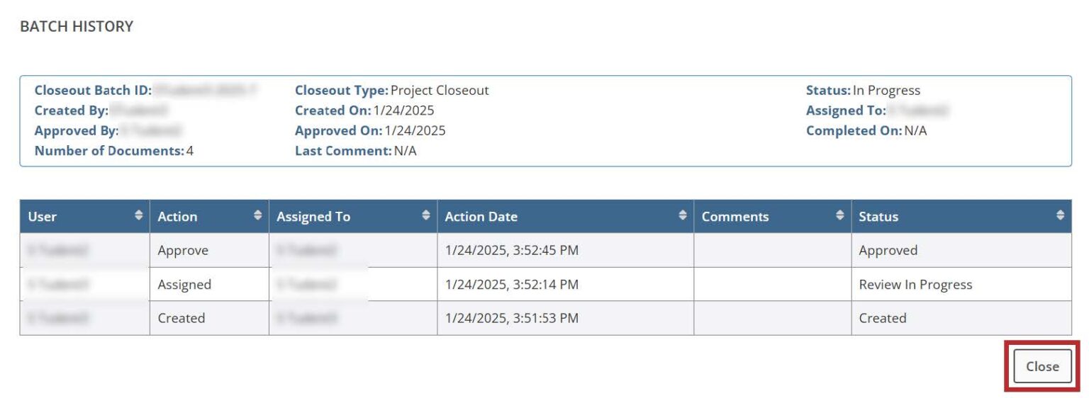
Task: Sort by User column sort icon
Action: tap(139, 215)
